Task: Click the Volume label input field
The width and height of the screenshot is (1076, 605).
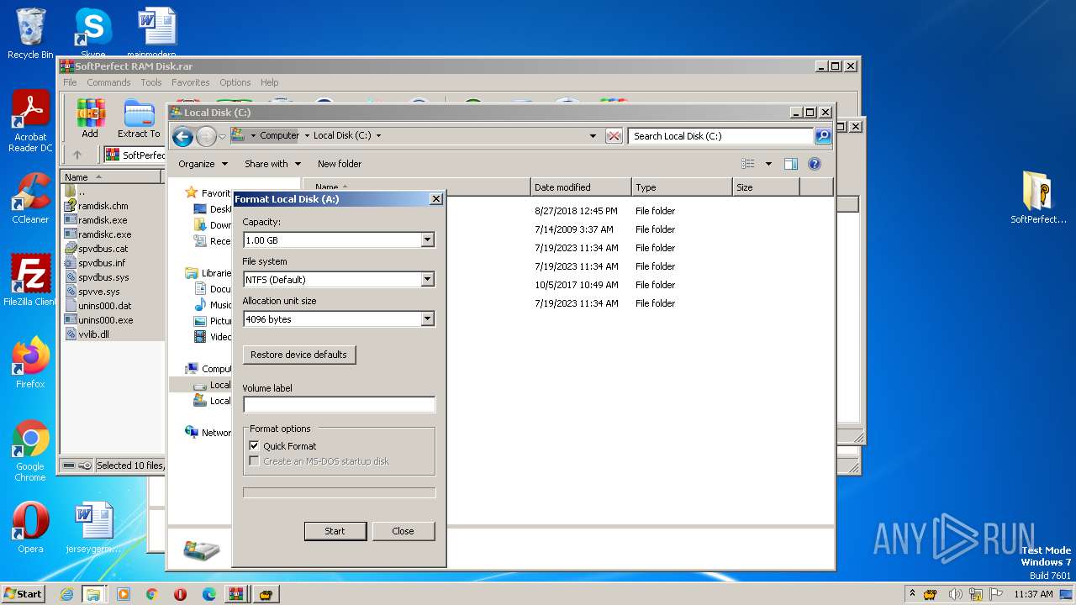Action: tap(339, 404)
